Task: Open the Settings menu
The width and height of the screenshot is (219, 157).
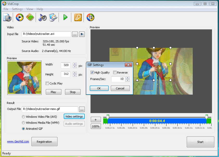Action: tap(17, 9)
